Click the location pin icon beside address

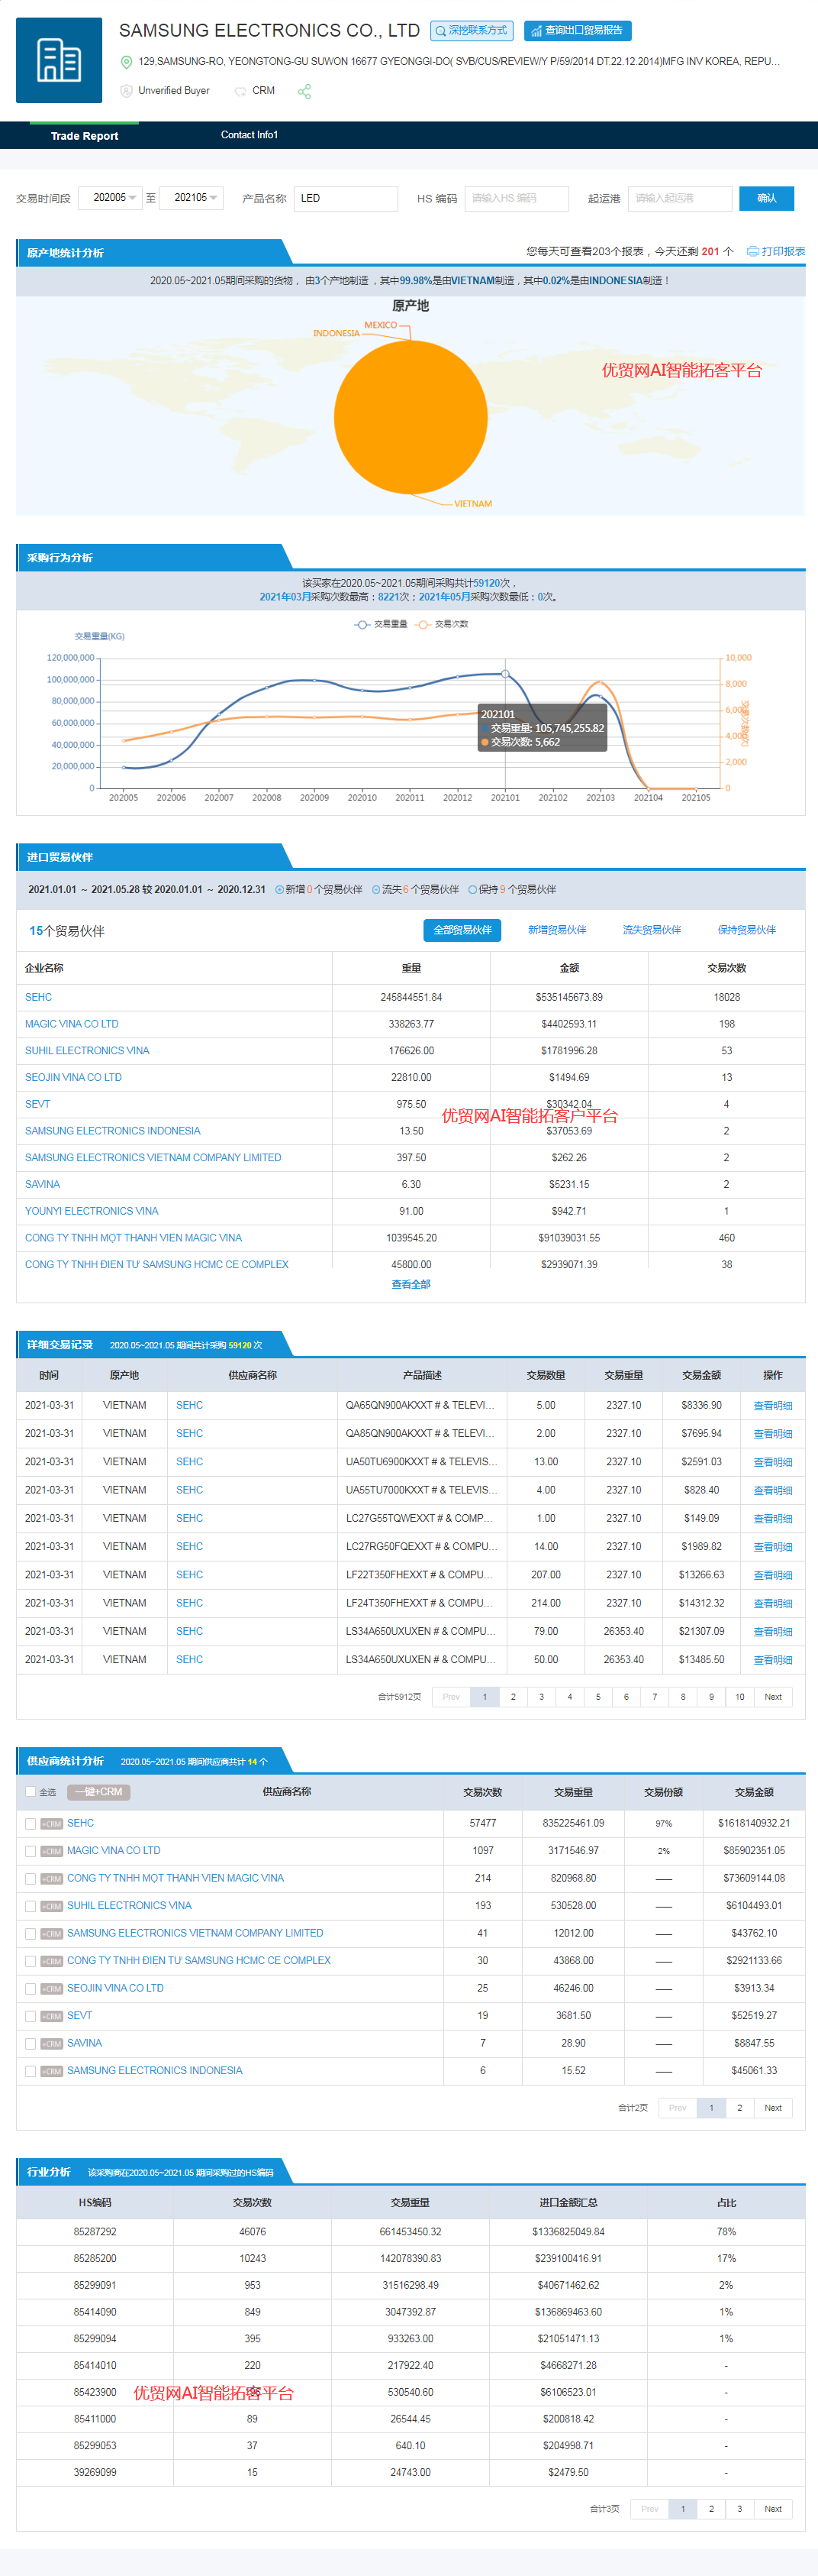[126, 62]
